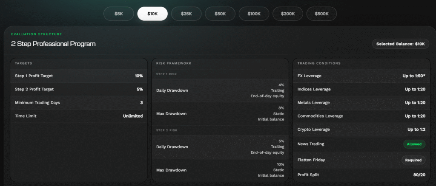Select the $100K account size
This screenshot has height=186, width=436.
[254, 14]
